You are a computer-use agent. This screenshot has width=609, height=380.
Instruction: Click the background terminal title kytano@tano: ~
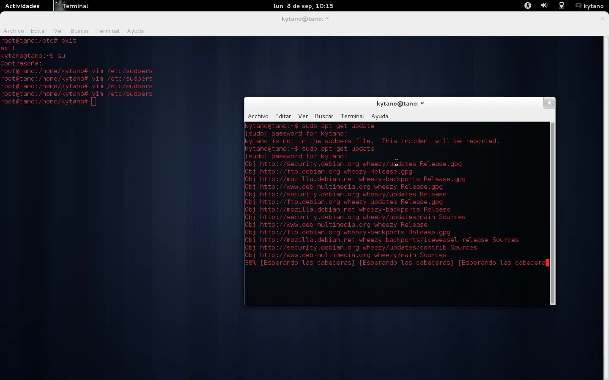coord(305,19)
